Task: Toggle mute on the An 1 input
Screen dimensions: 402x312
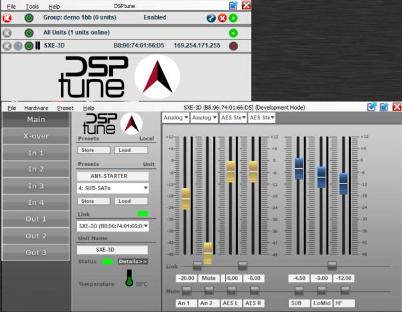Action: (x=186, y=290)
